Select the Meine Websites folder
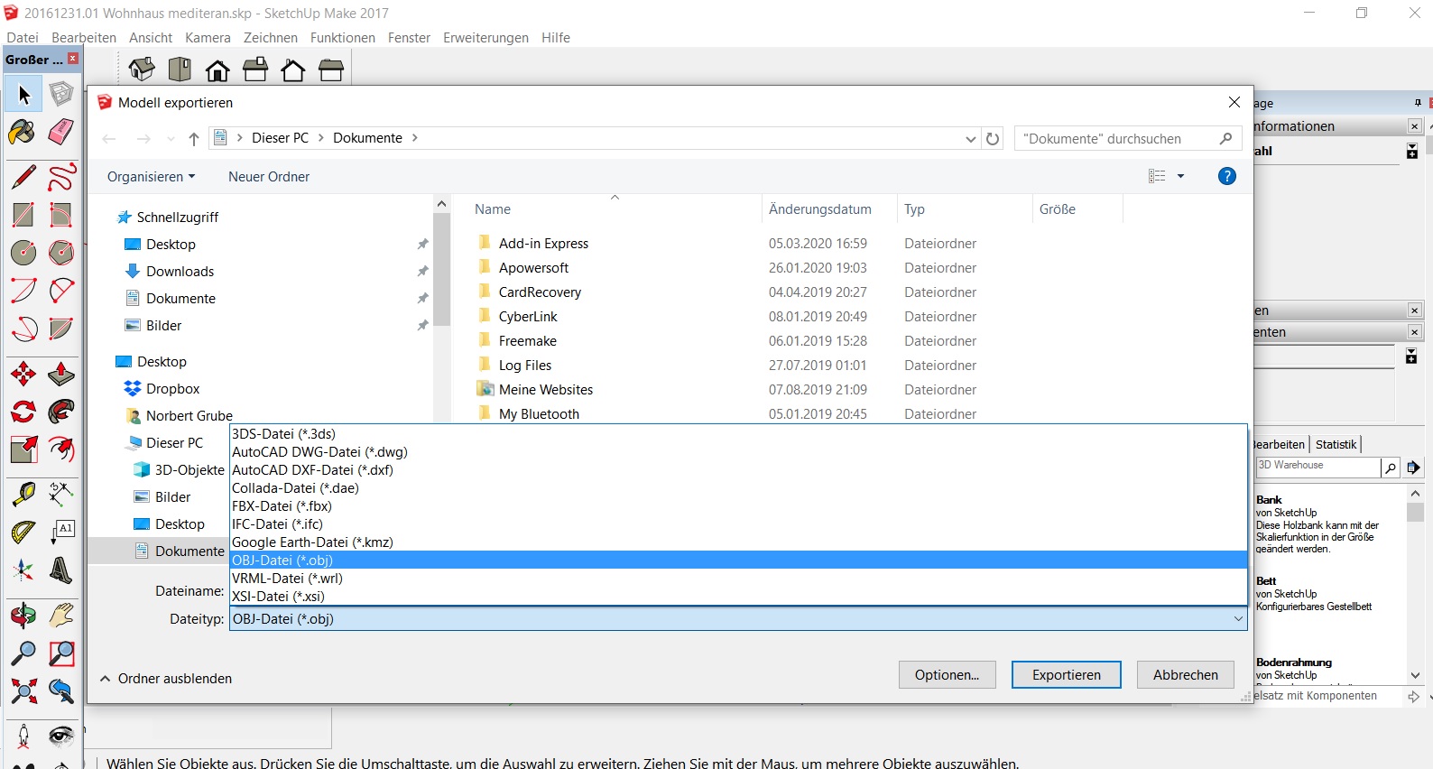 (546, 390)
